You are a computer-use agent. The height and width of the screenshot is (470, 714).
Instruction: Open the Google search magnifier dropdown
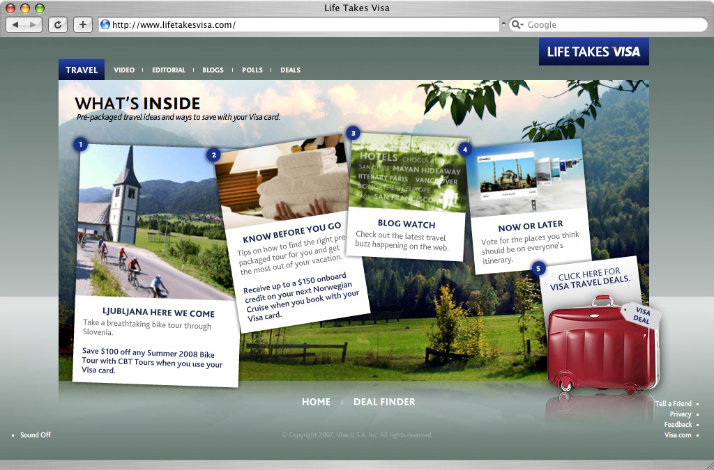pos(517,24)
